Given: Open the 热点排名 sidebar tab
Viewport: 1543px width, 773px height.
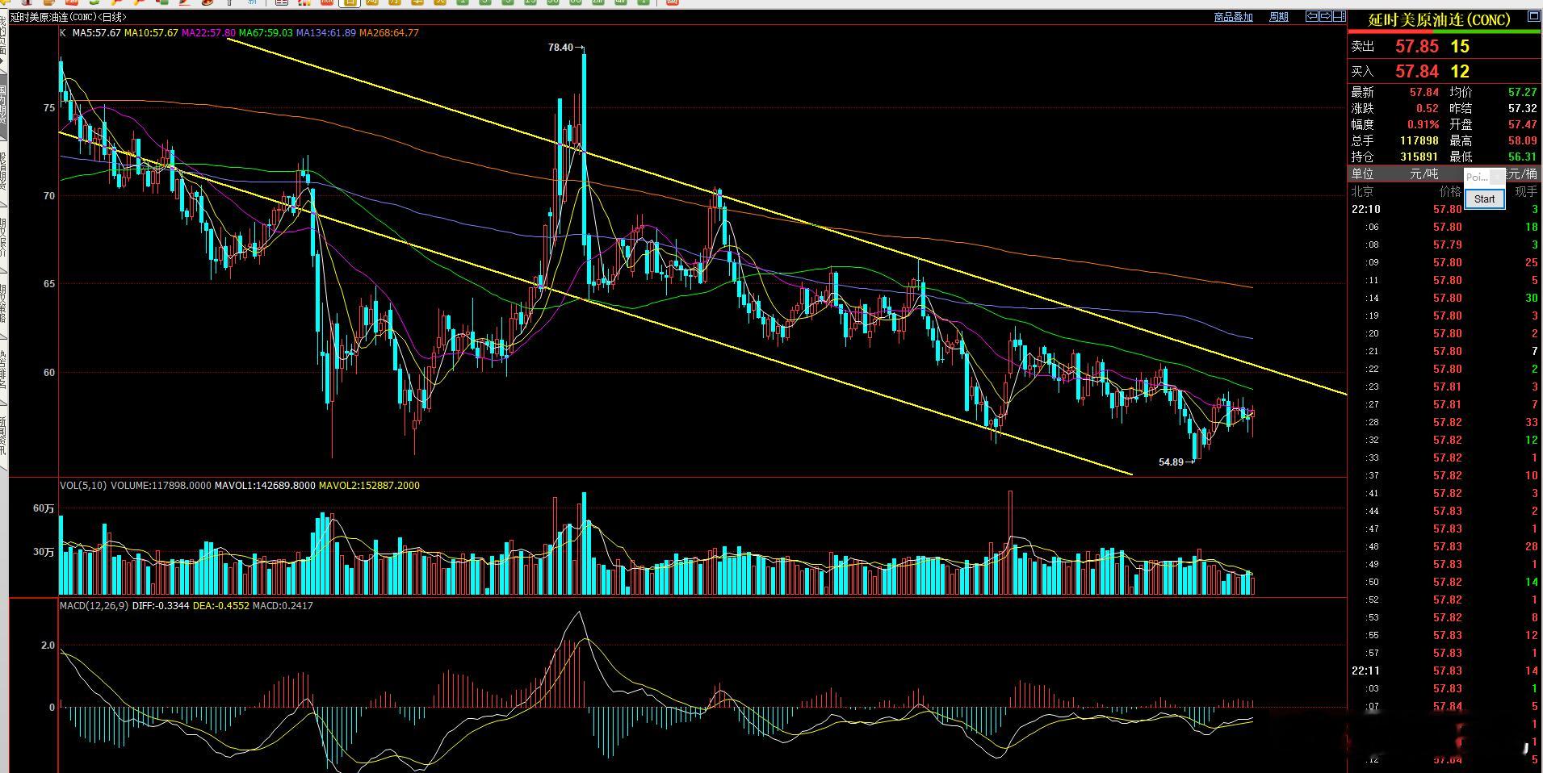Looking at the screenshot, I should click(4, 368).
